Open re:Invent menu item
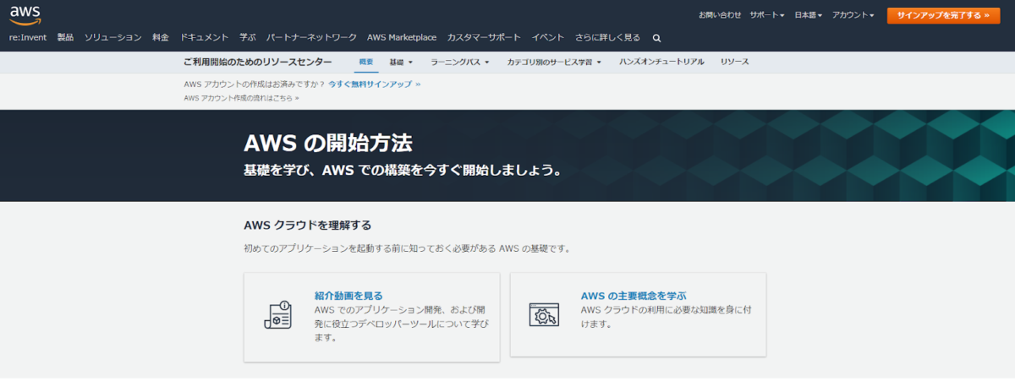The image size is (1015, 381). [28, 38]
